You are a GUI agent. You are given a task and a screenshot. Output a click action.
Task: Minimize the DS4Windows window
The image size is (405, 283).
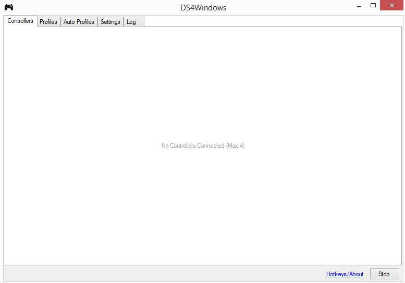(x=359, y=6)
